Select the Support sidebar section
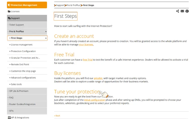This screenshot has width=195, height=119. [x=27, y=18]
